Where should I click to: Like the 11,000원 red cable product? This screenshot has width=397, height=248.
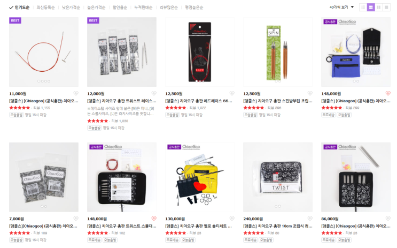(76, 93)
